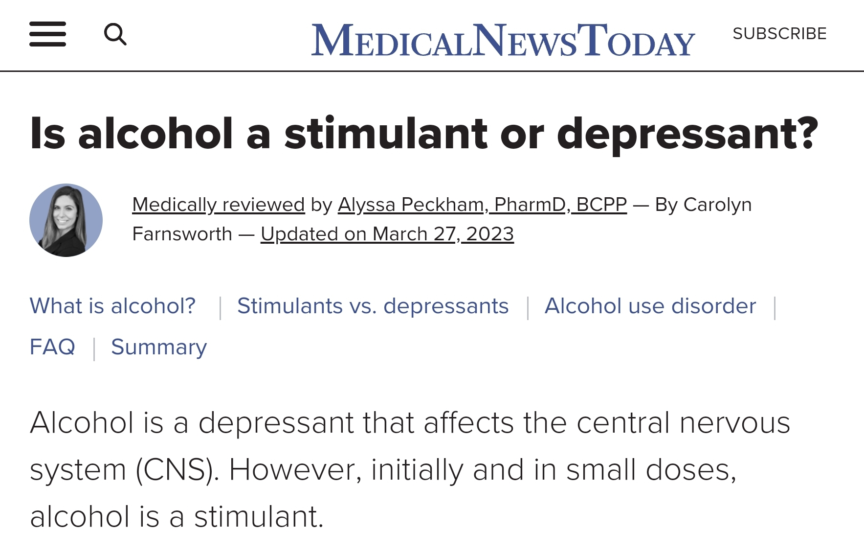Open the hamburger navigation menu
864x555 pixels.
pos(47,34)
